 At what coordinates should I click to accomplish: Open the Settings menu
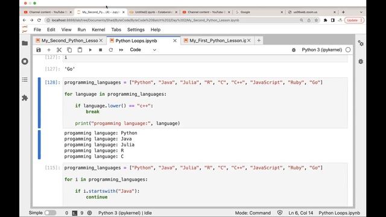(x=136, y=30)
